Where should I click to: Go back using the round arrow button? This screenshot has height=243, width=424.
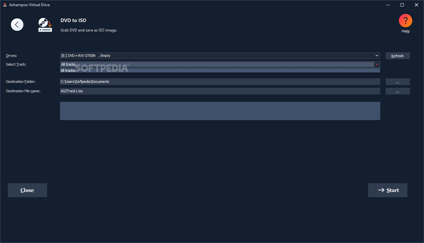17,25
